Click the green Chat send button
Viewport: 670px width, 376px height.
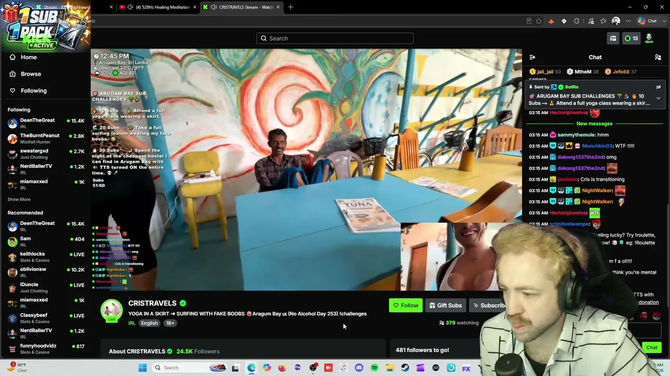(652, 348)
